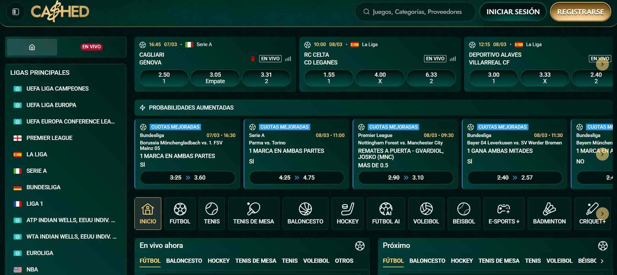Click INICIAR SESIÓN button
Image resolution: width=617 pixels, height=275 pixels.
coord(513,12)
